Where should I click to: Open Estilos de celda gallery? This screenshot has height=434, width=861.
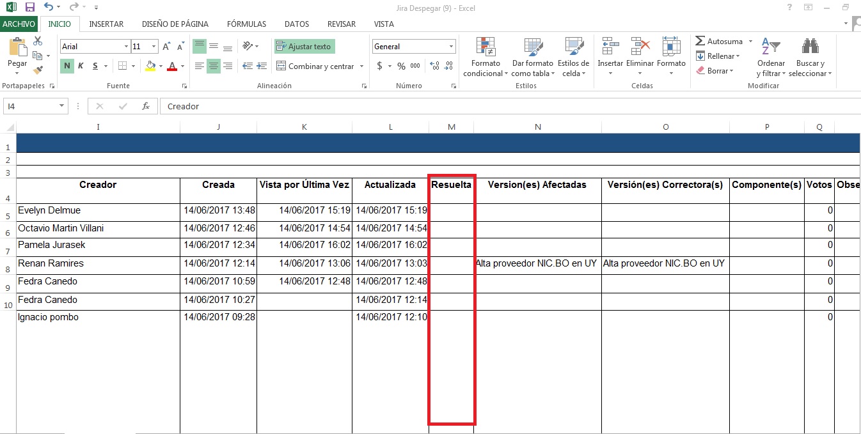coord(573,58)
